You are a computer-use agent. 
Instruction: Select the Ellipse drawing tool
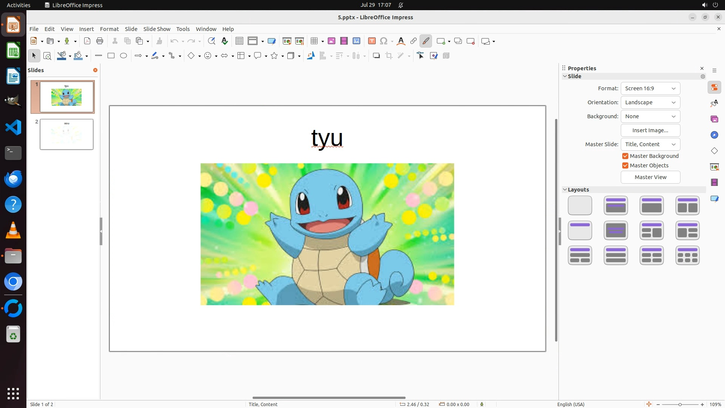point(123,56)
